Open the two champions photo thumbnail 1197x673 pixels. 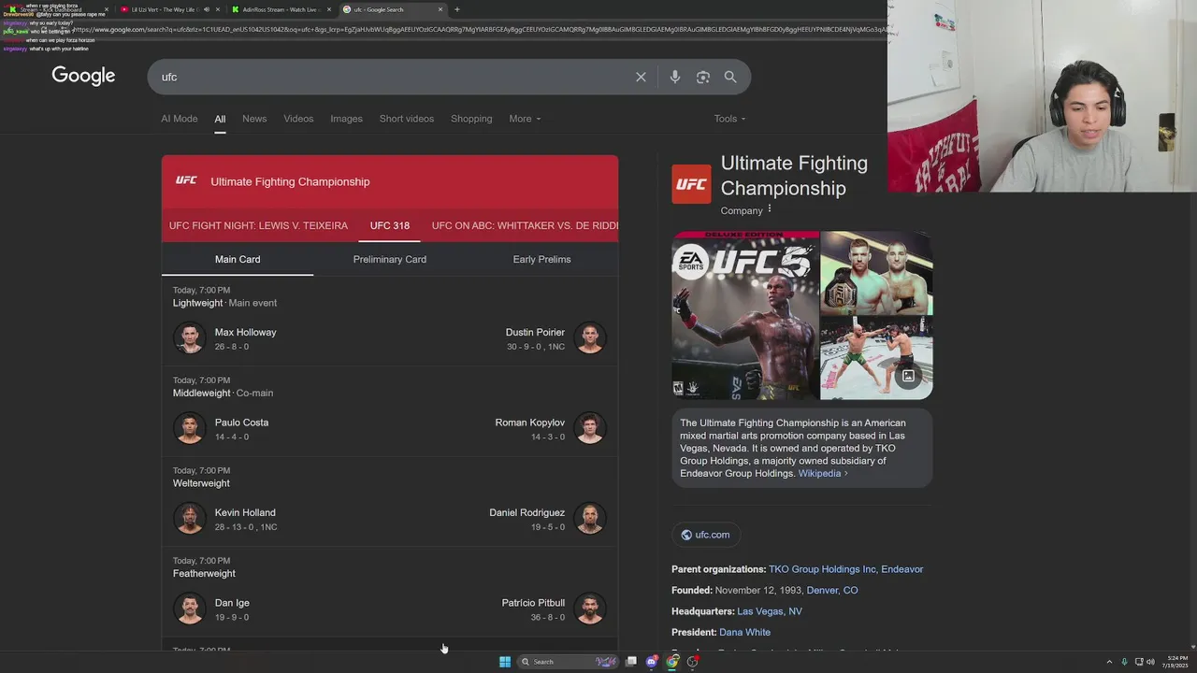click(x=876, y=273)
